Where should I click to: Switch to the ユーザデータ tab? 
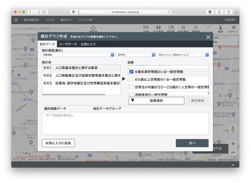coord(68,44)
